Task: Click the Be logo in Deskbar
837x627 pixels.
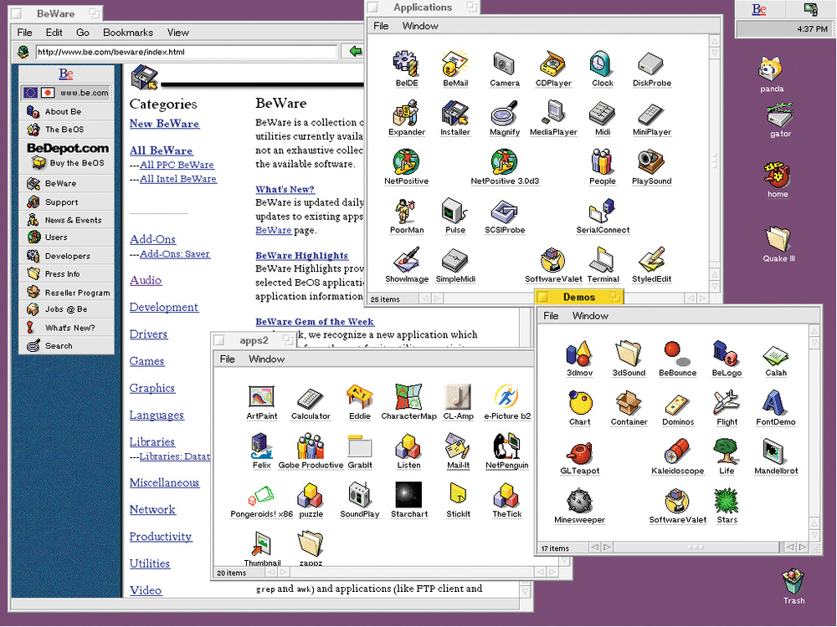Action: [759, 9]
